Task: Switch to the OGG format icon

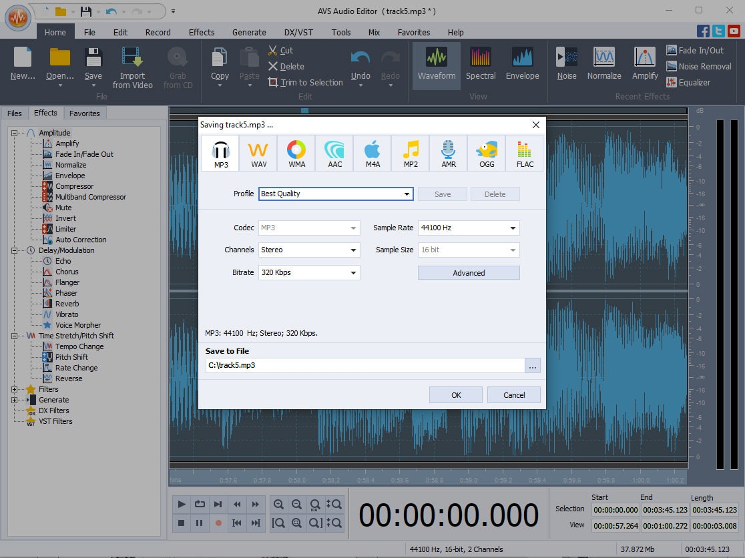Action: coord(487,153)
